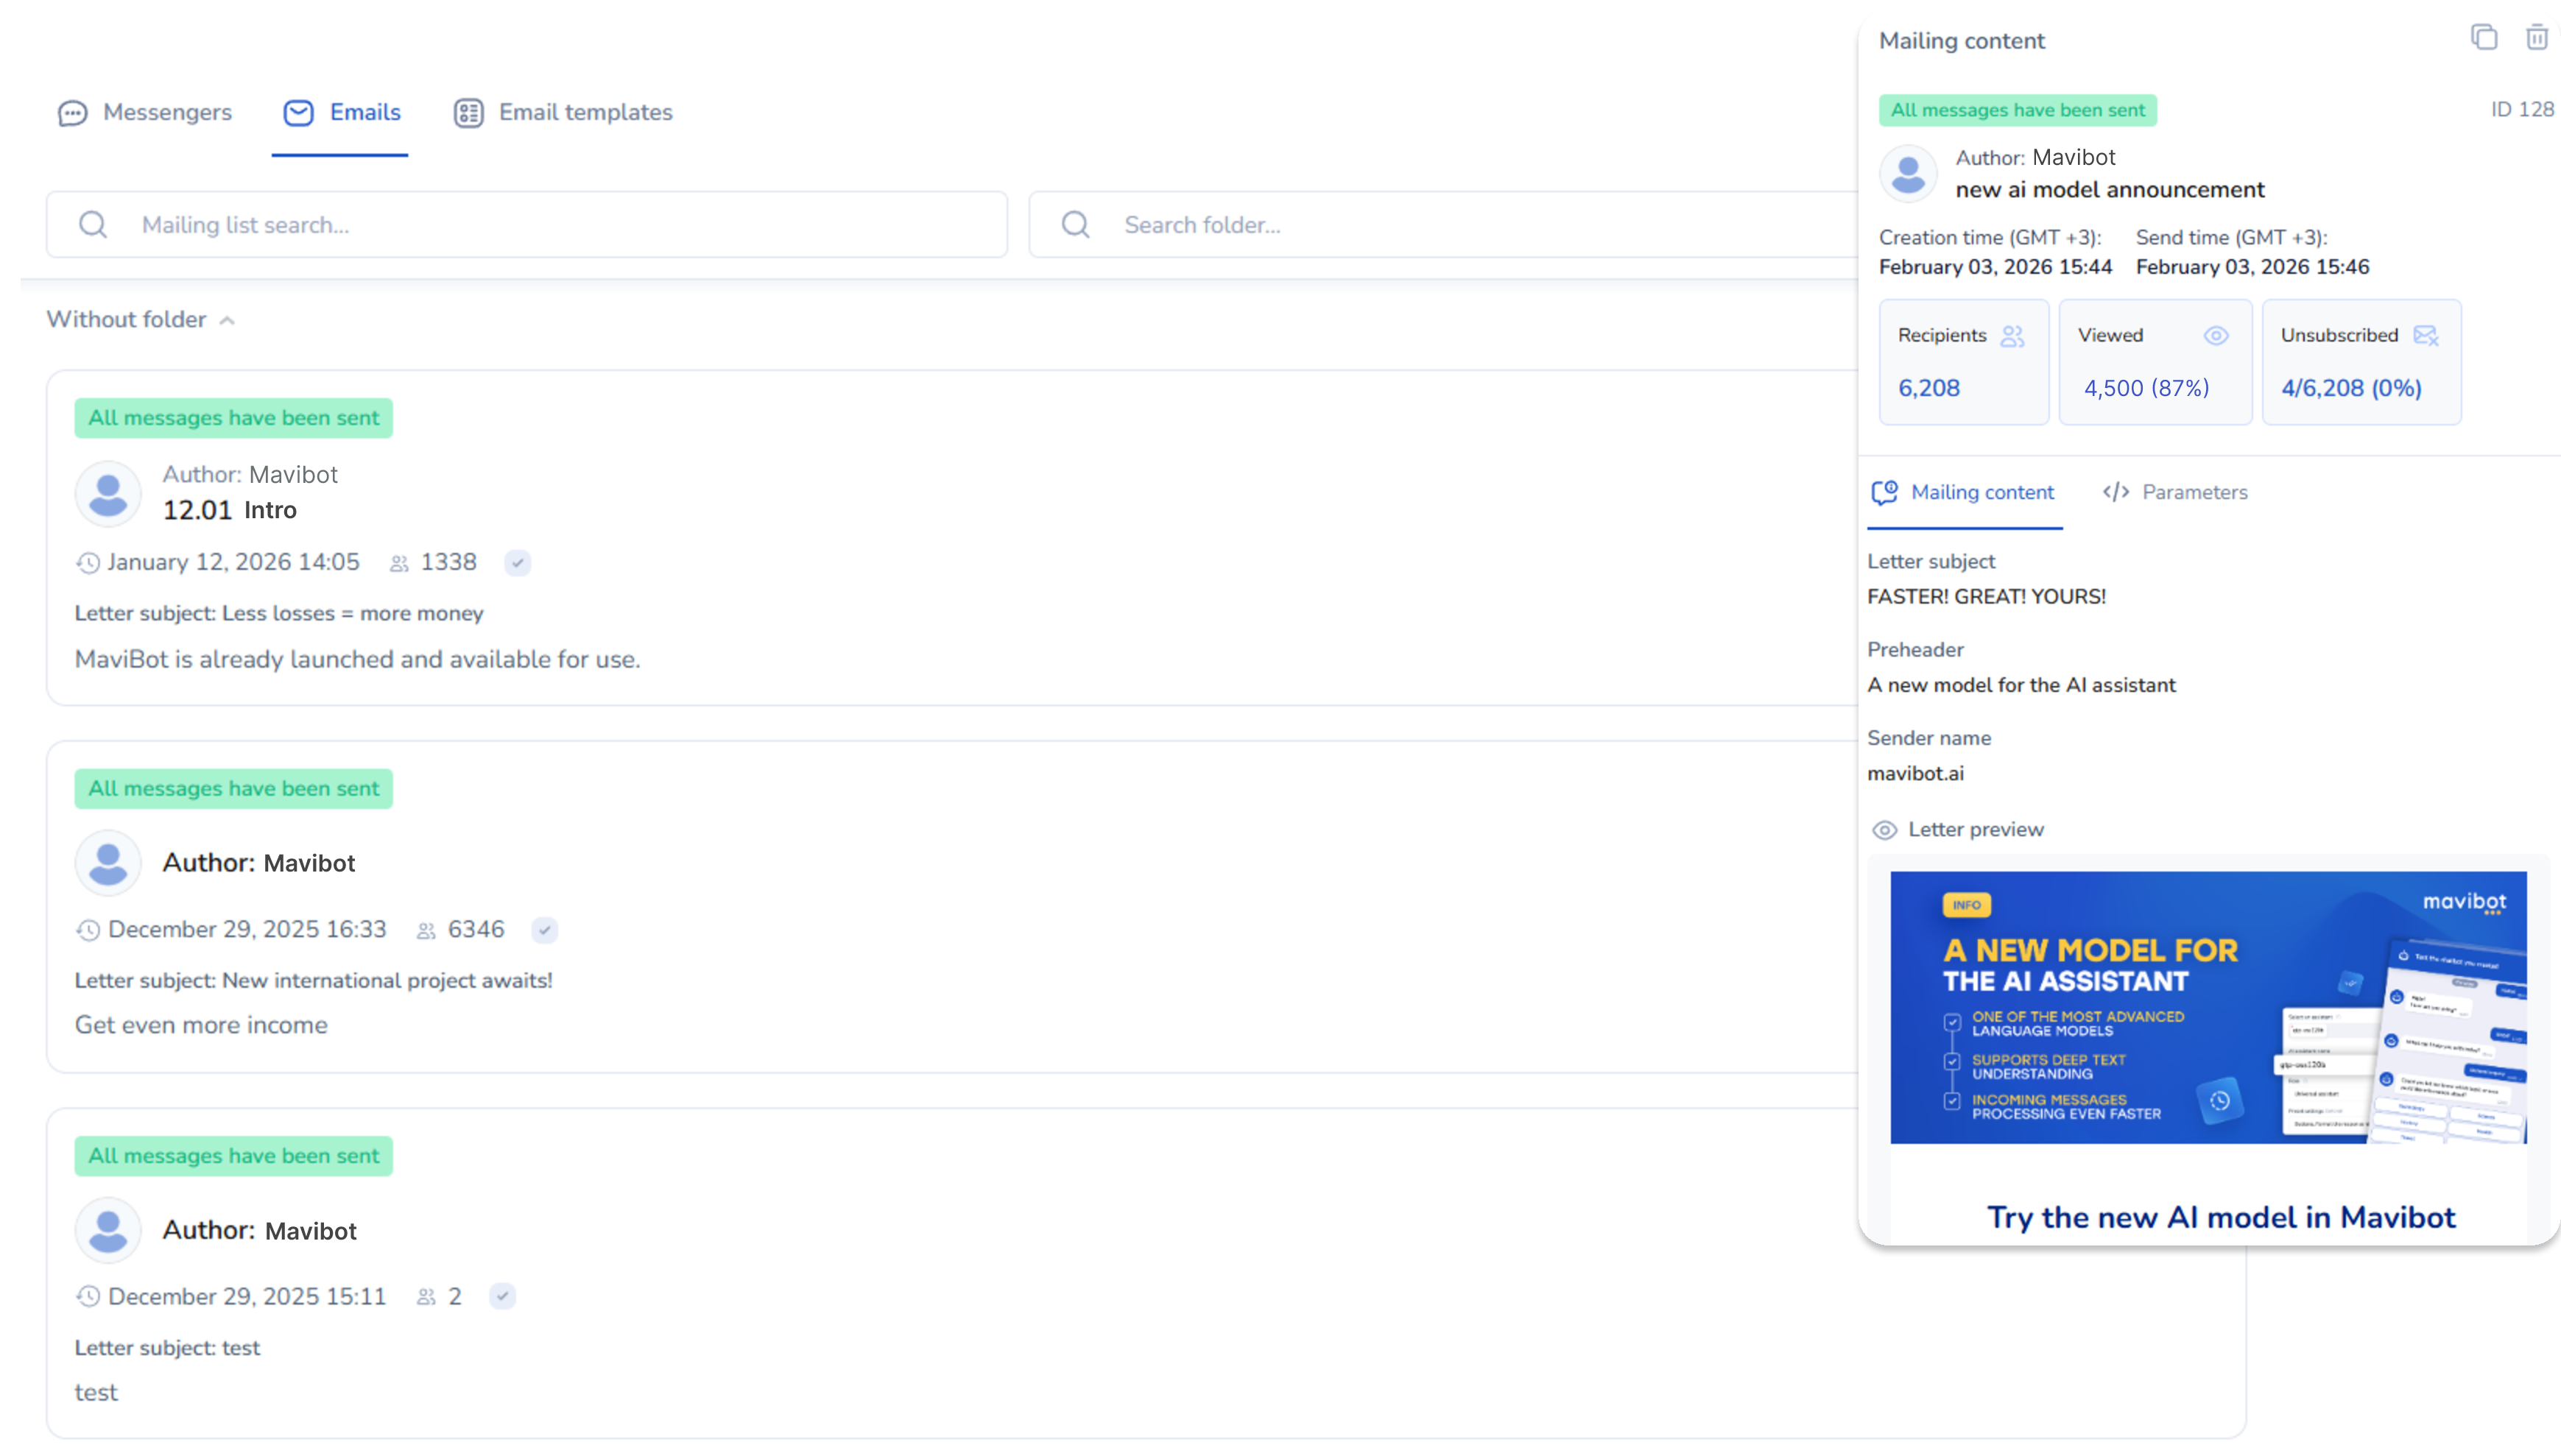The image size is (2561, 1456).
Task: Click the trash delete icon
Action: point(2536,38)
